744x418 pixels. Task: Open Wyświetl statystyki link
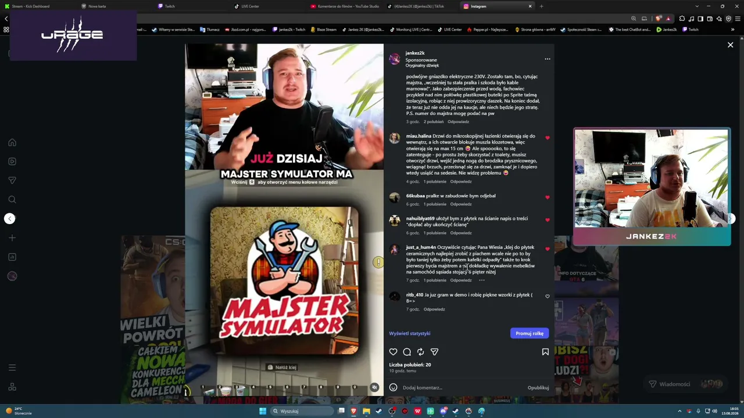(410, 334)
